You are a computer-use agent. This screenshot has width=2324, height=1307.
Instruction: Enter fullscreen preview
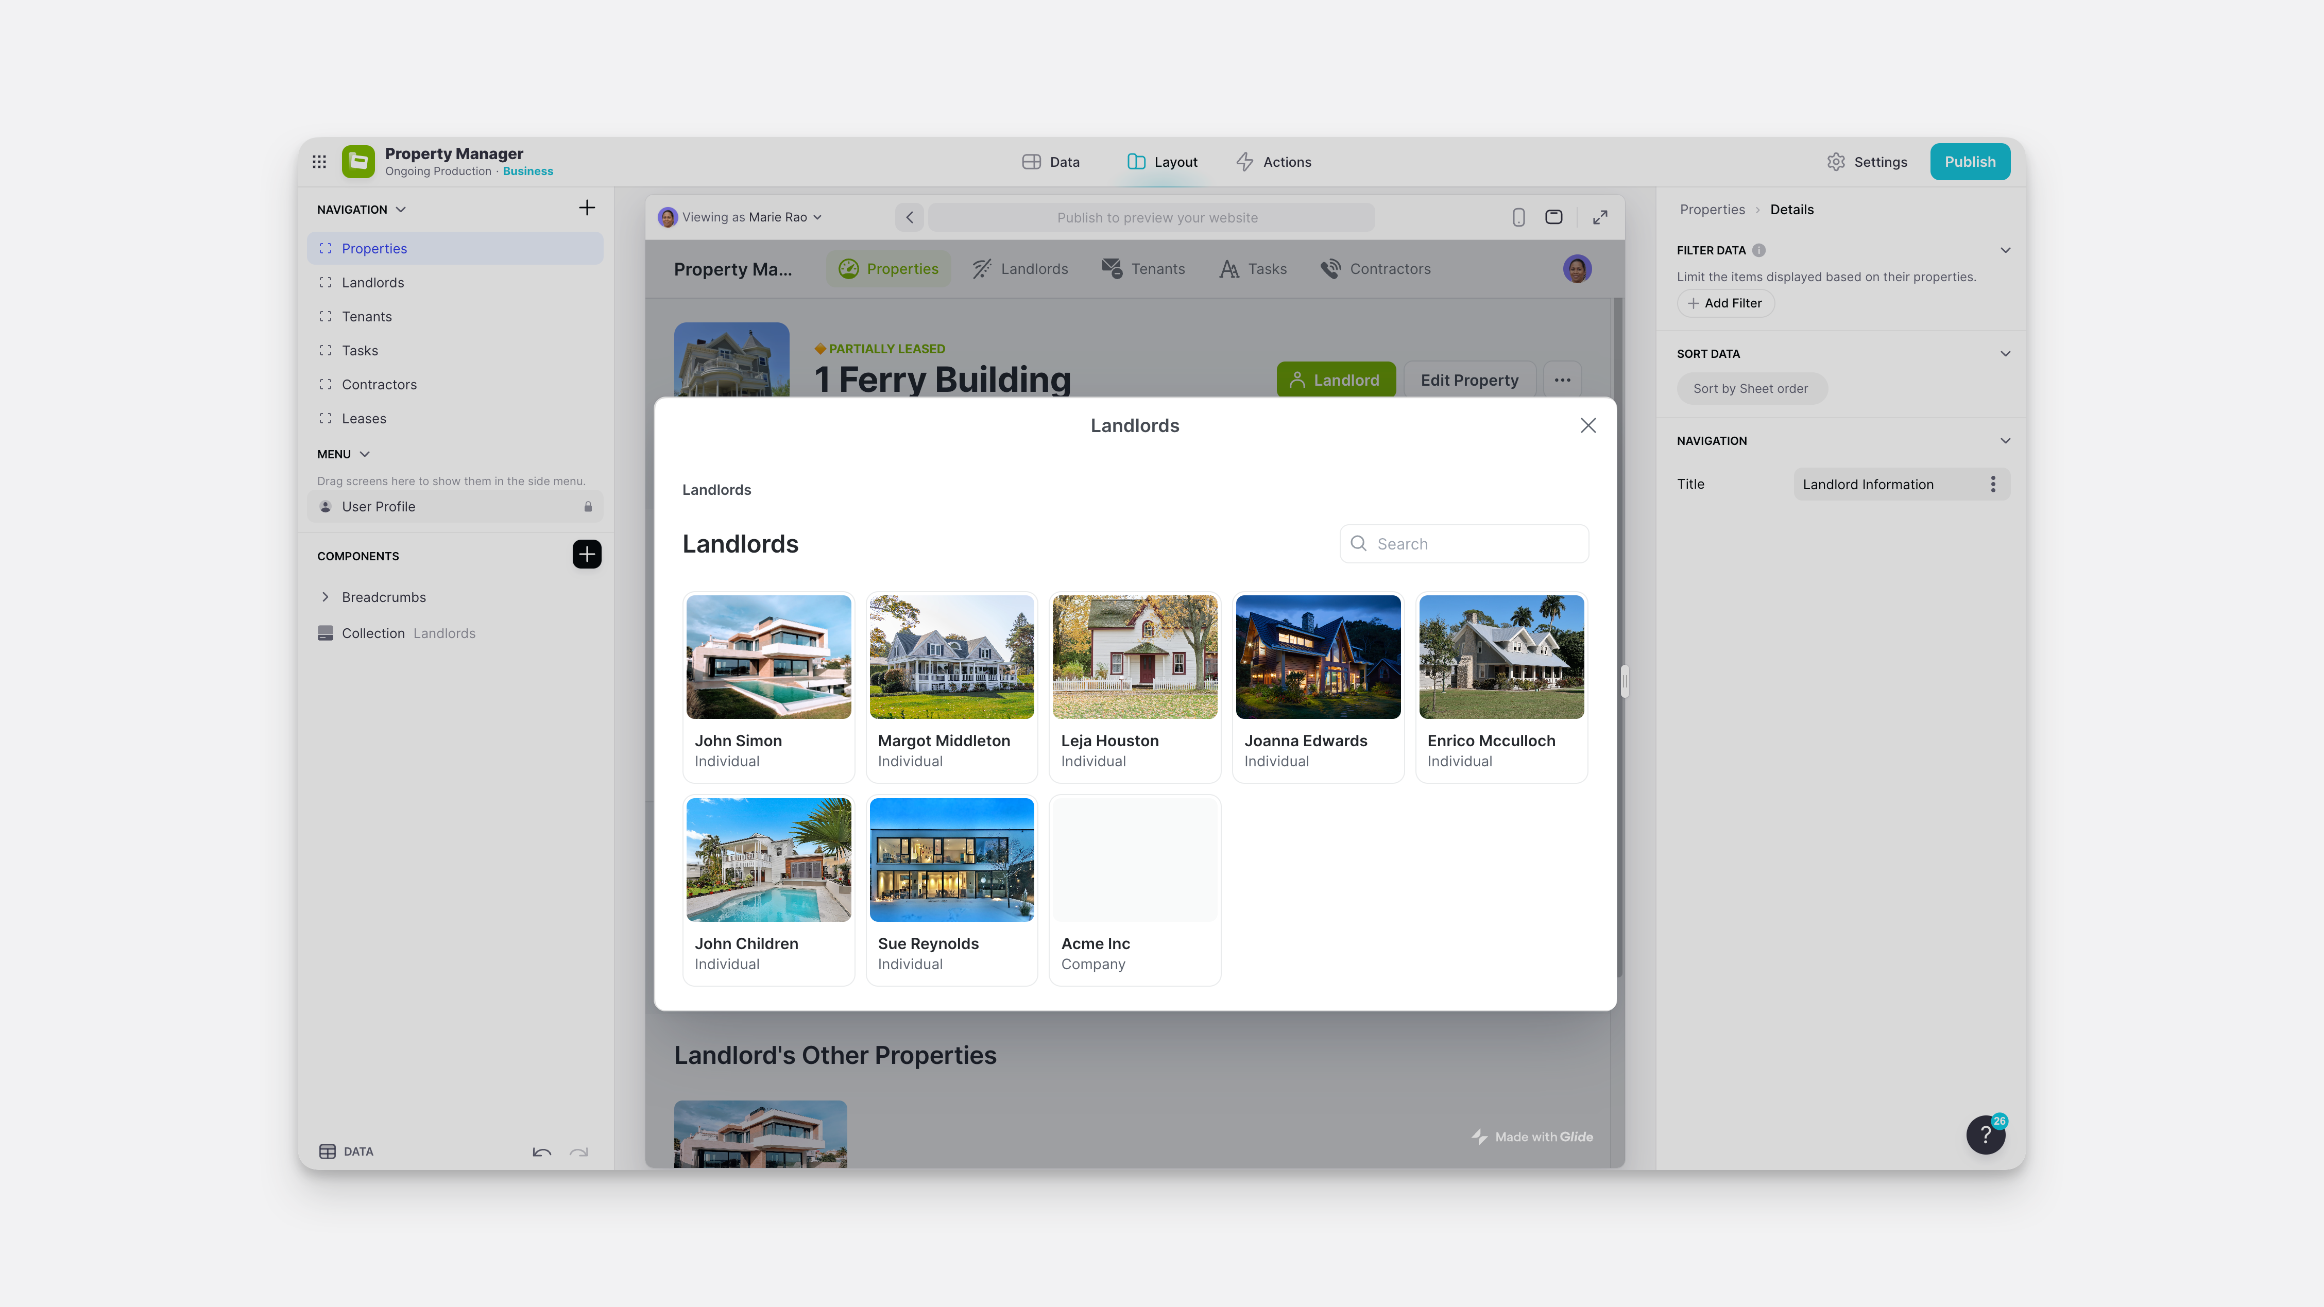tap(1600, 217)
